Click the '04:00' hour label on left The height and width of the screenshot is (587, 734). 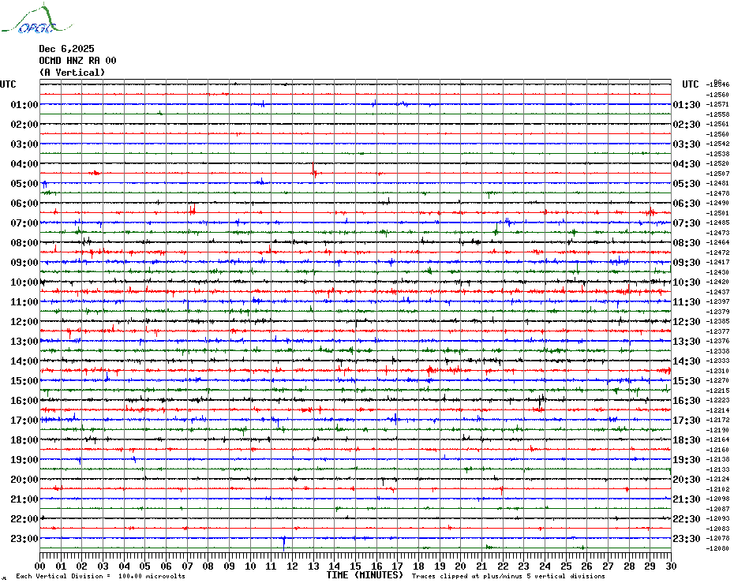[x=24, y=164]
